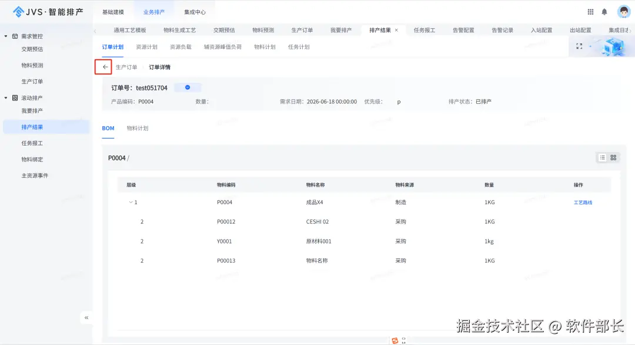The image size is (635, 345).
Task: Switch BOM to list view icon
Action: [x=602, y=158]
